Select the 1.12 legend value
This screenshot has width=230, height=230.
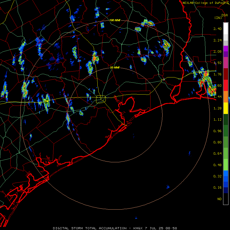tap(217, 120)
